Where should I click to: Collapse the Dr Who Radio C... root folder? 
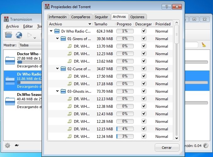(x=51, y=31)
